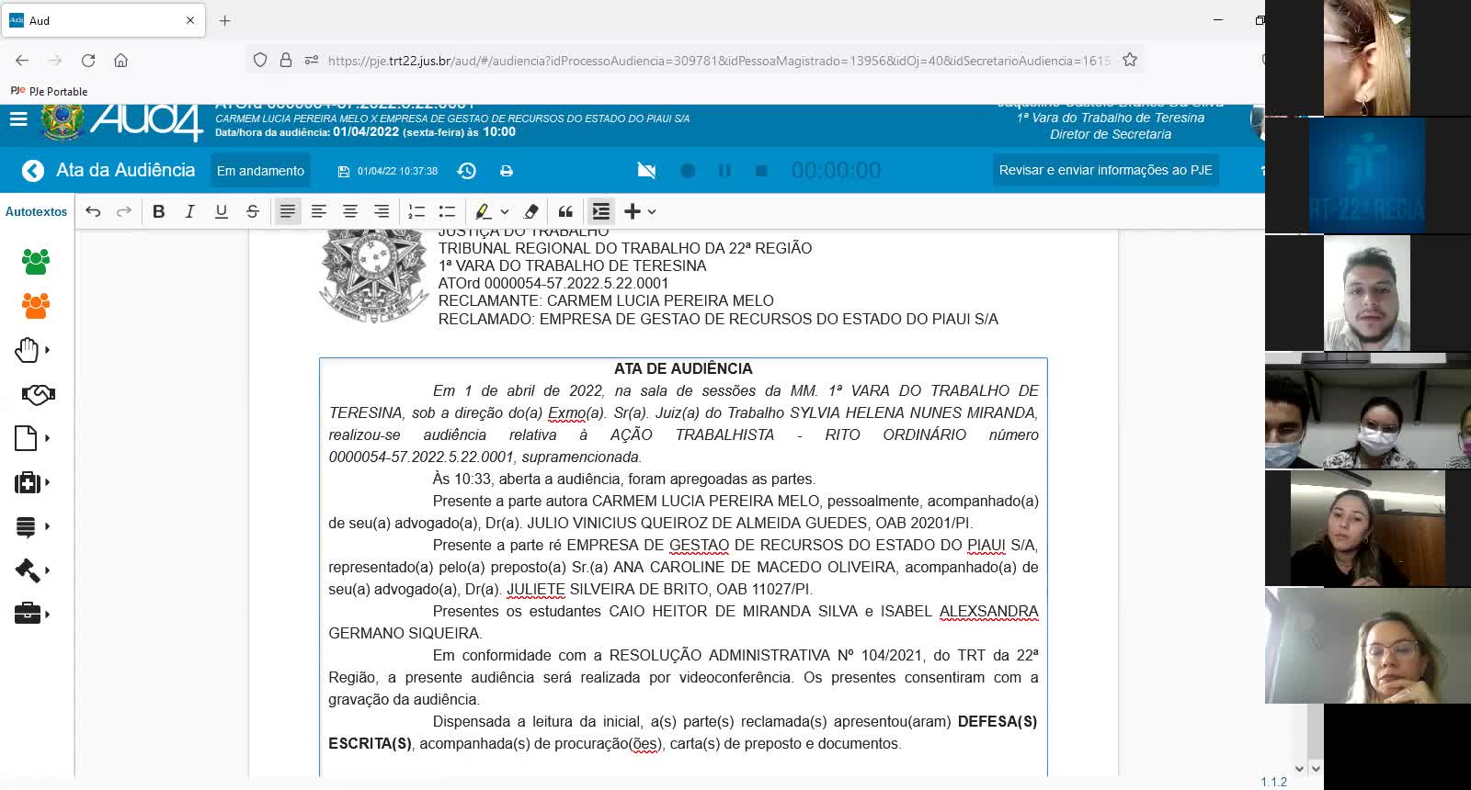Go to the browser home page
Viewport: 1471px width, 790px height.
click(x=120, y=61)
